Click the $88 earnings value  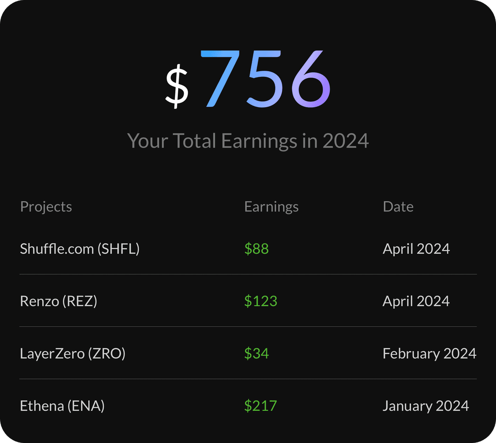click(257, 249)
